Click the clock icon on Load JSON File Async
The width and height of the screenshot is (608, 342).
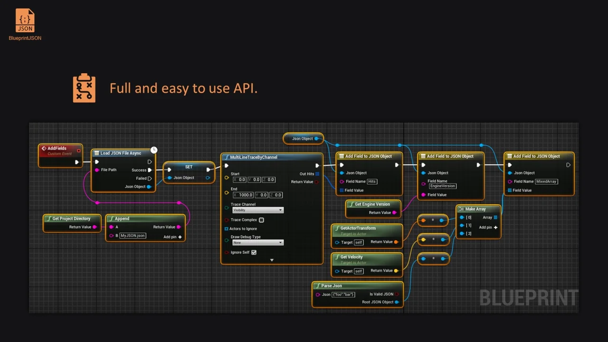[154, 150]
